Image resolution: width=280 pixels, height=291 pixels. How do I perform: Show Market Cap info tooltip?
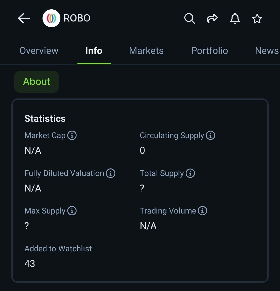click(72, 135)
